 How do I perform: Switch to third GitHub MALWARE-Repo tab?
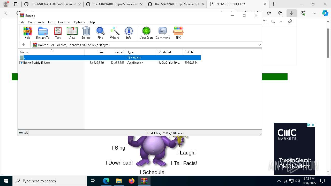(176, 4)
